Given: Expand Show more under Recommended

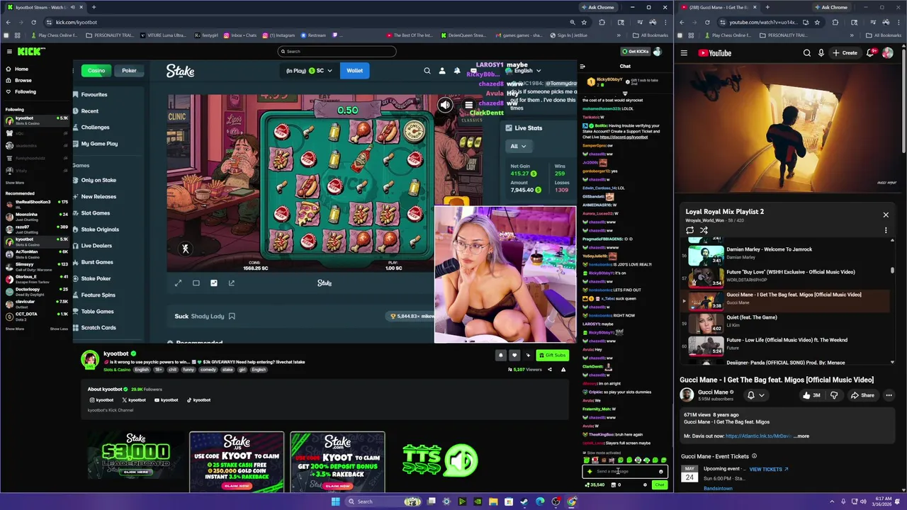Looking at the screenshot, I should click(x=14, y=329).
